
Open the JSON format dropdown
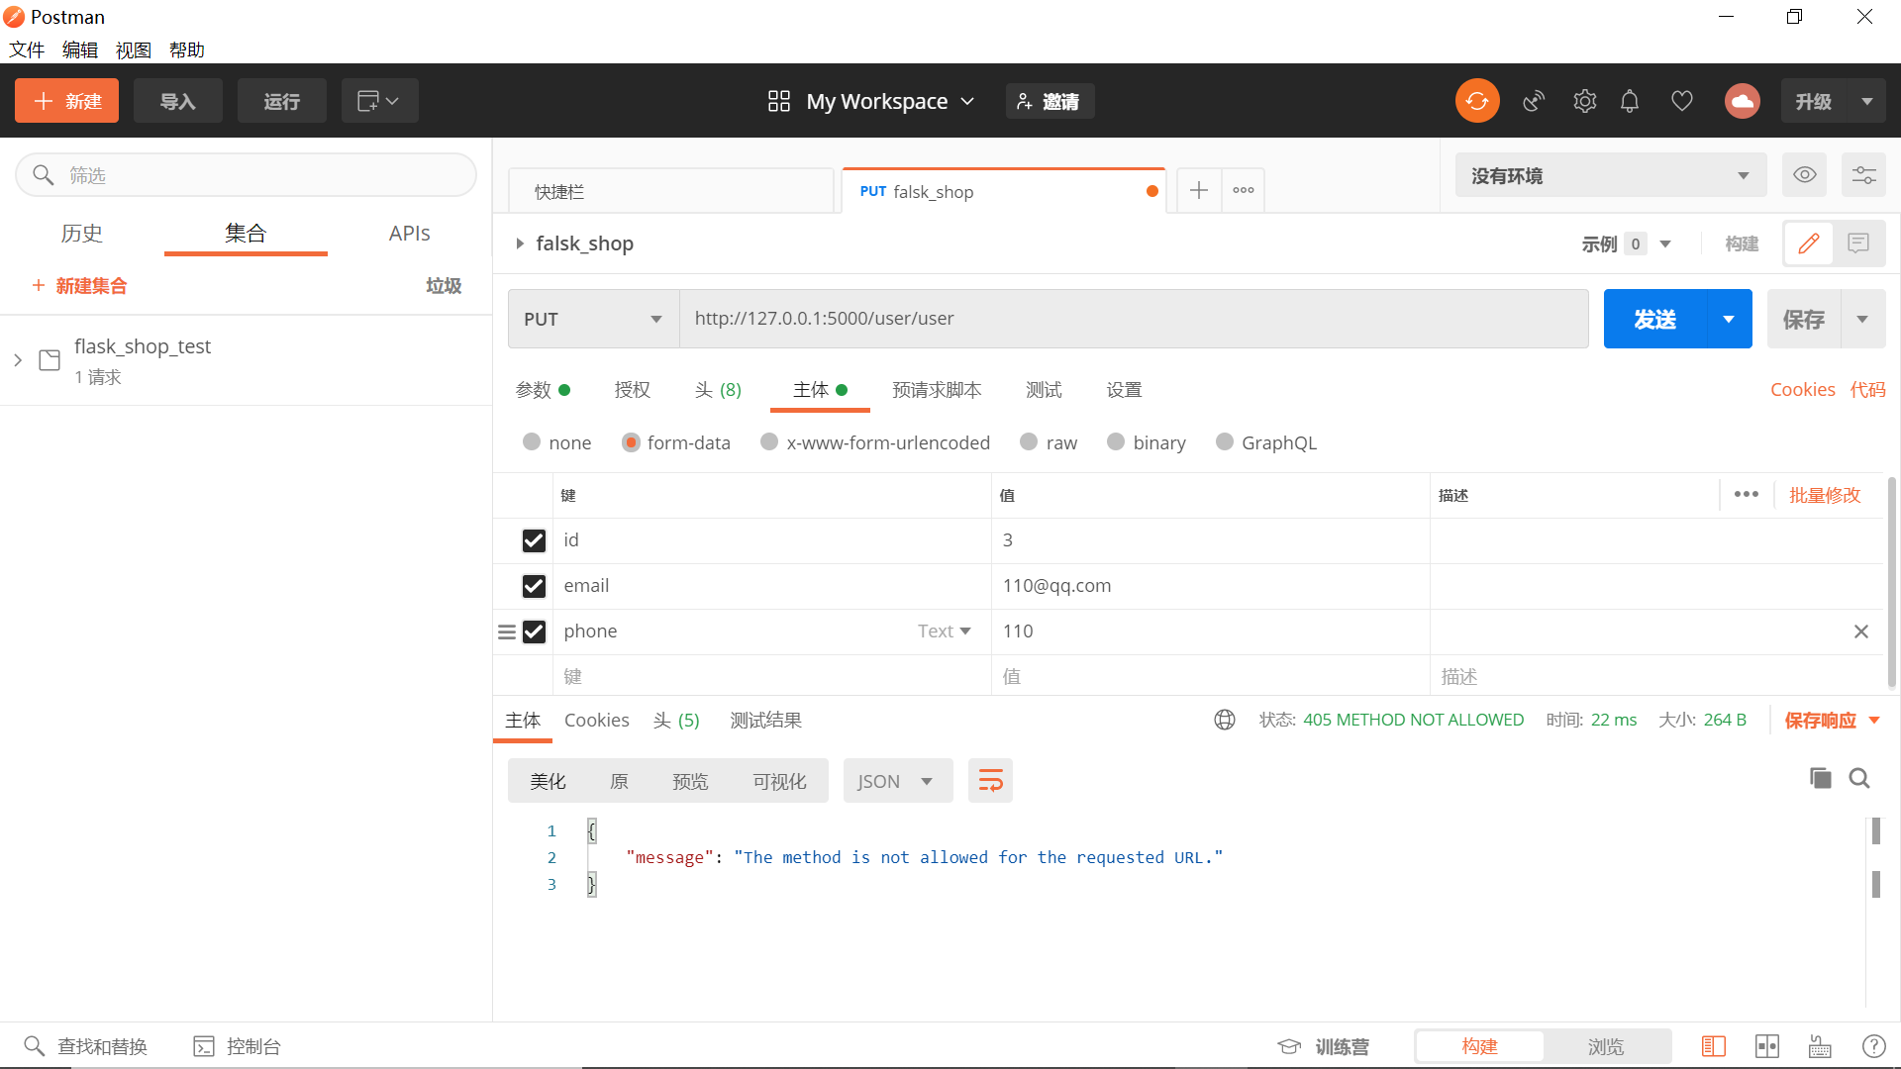pyautogui.click(x=897, y=781)
